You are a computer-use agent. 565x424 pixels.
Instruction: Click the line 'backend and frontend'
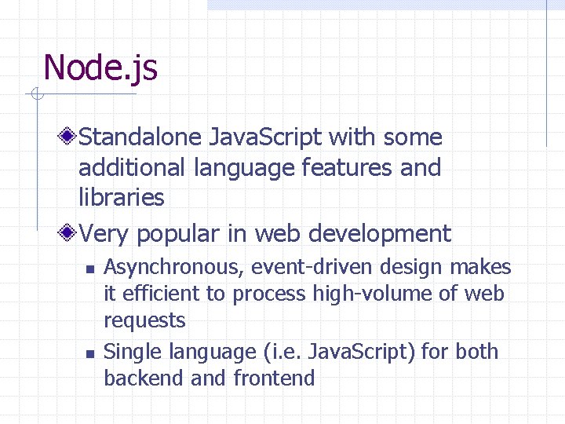pos(210,378)
